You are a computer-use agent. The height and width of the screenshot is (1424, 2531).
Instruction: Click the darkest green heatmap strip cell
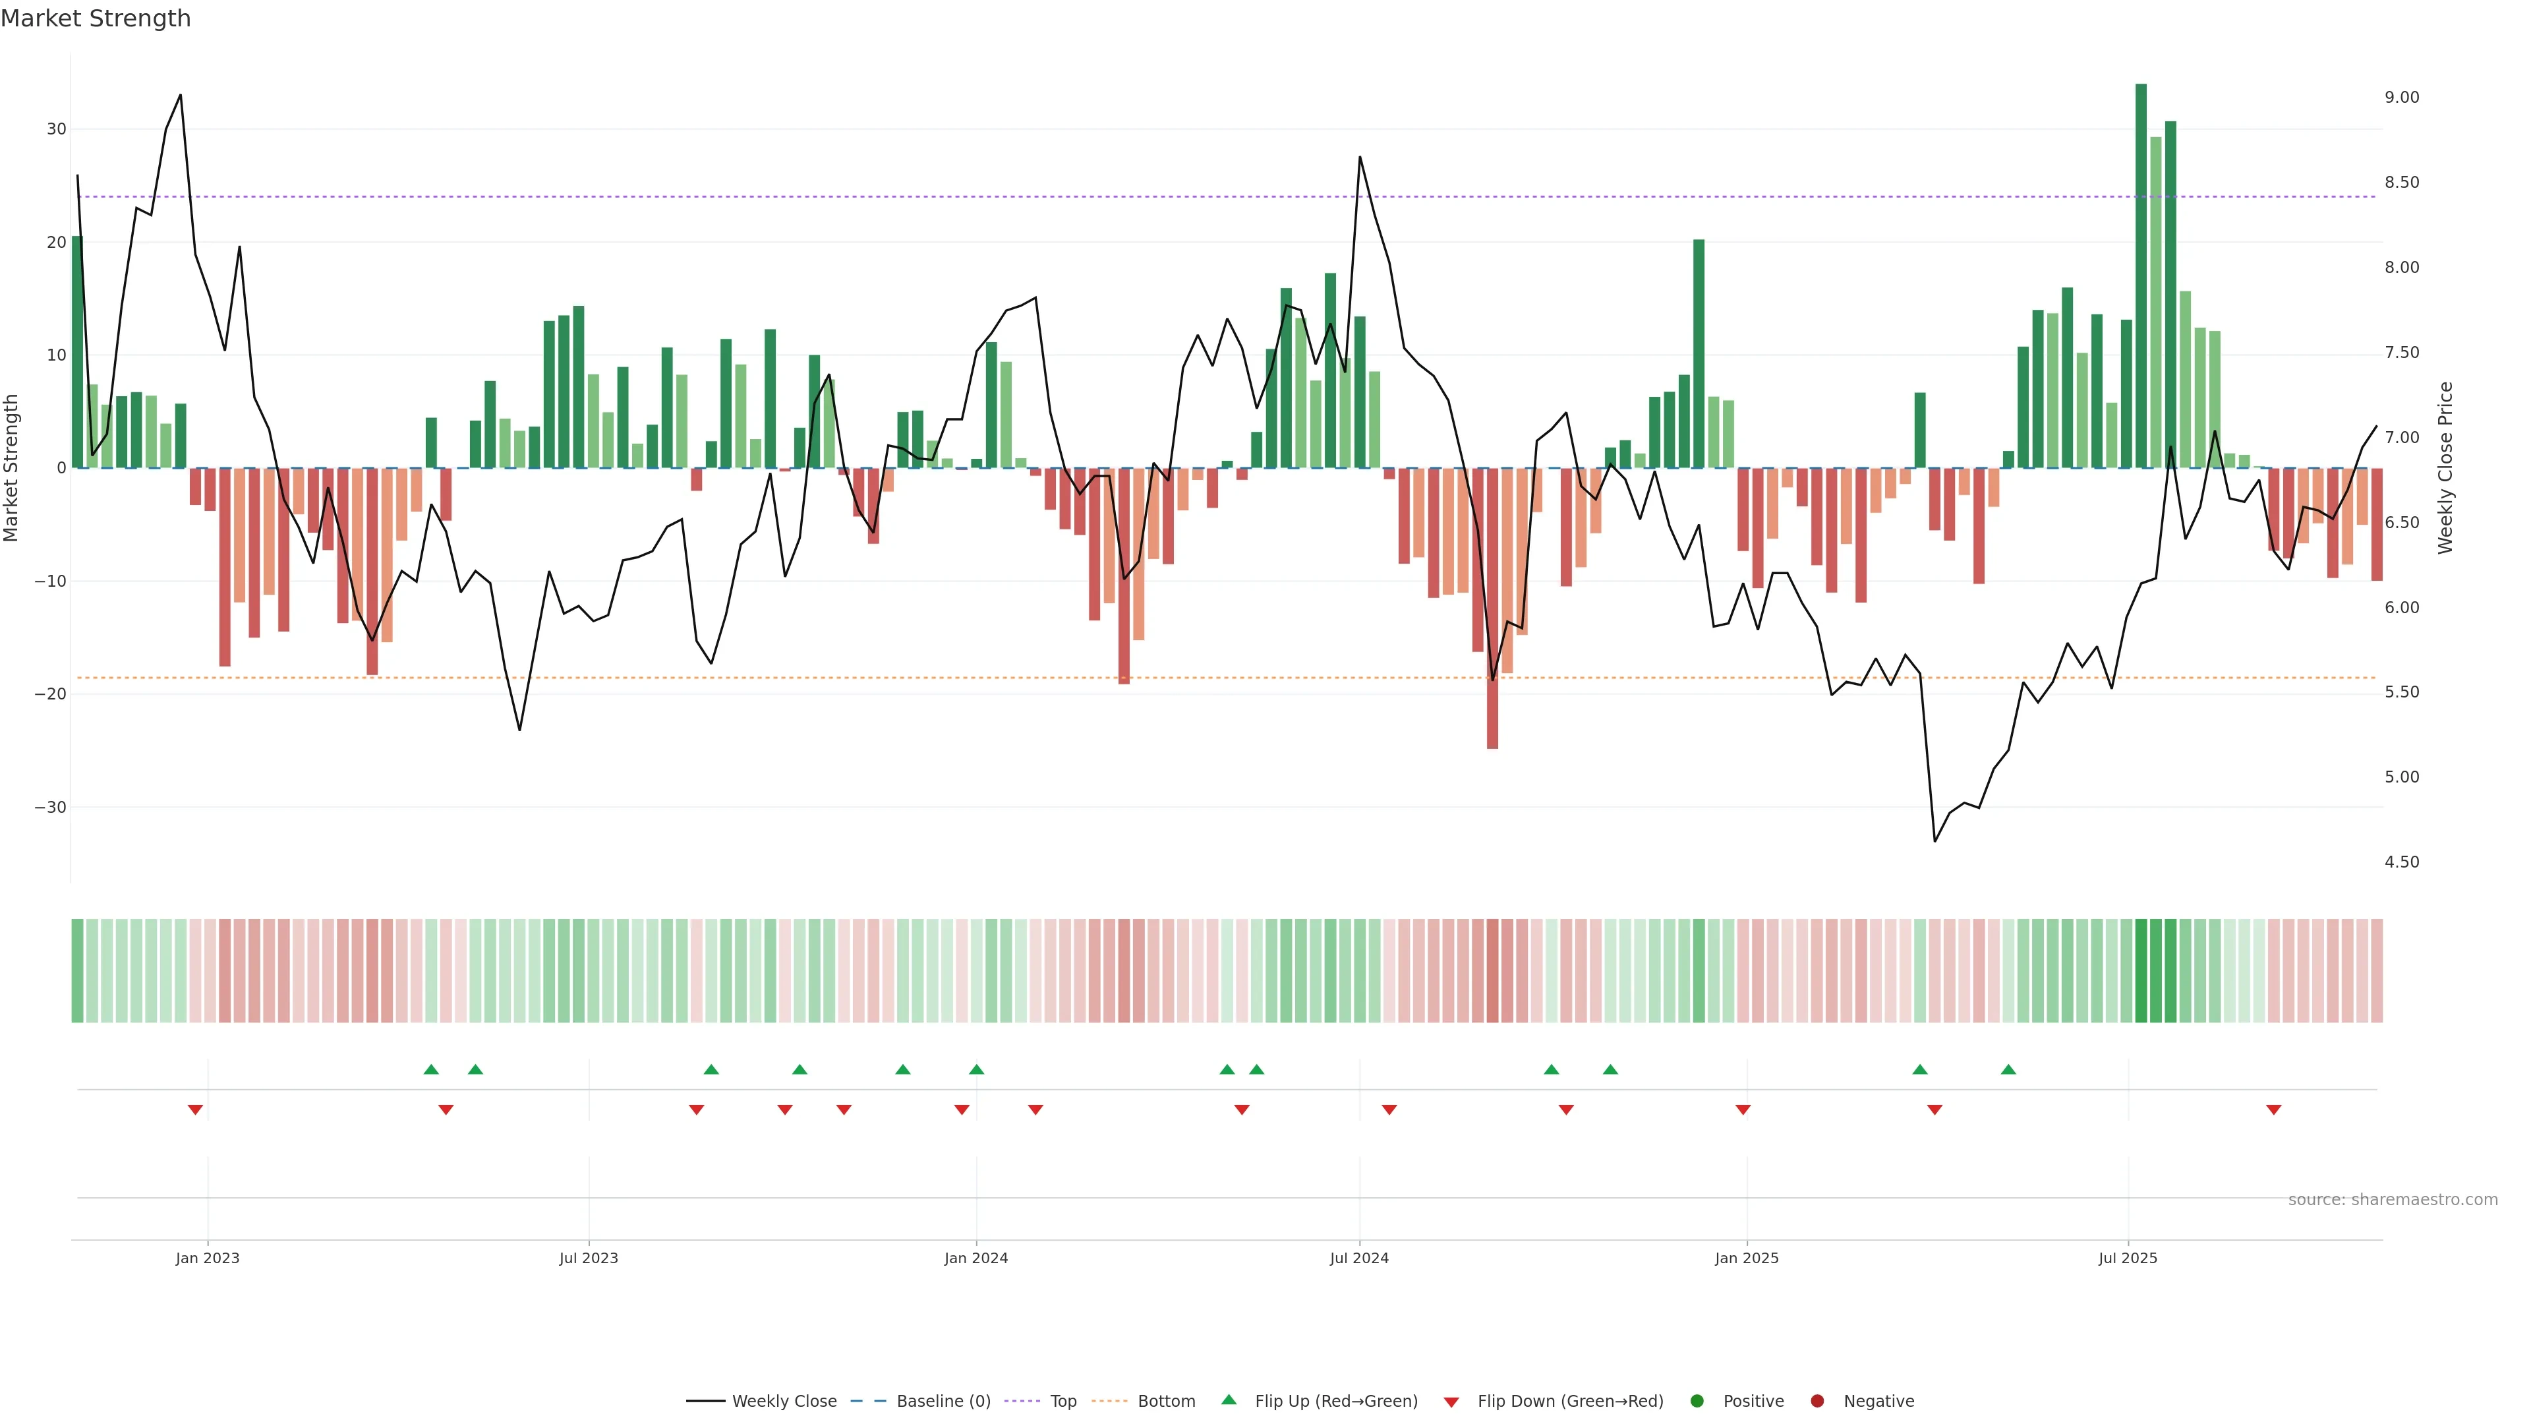[x=2141, y=970]
